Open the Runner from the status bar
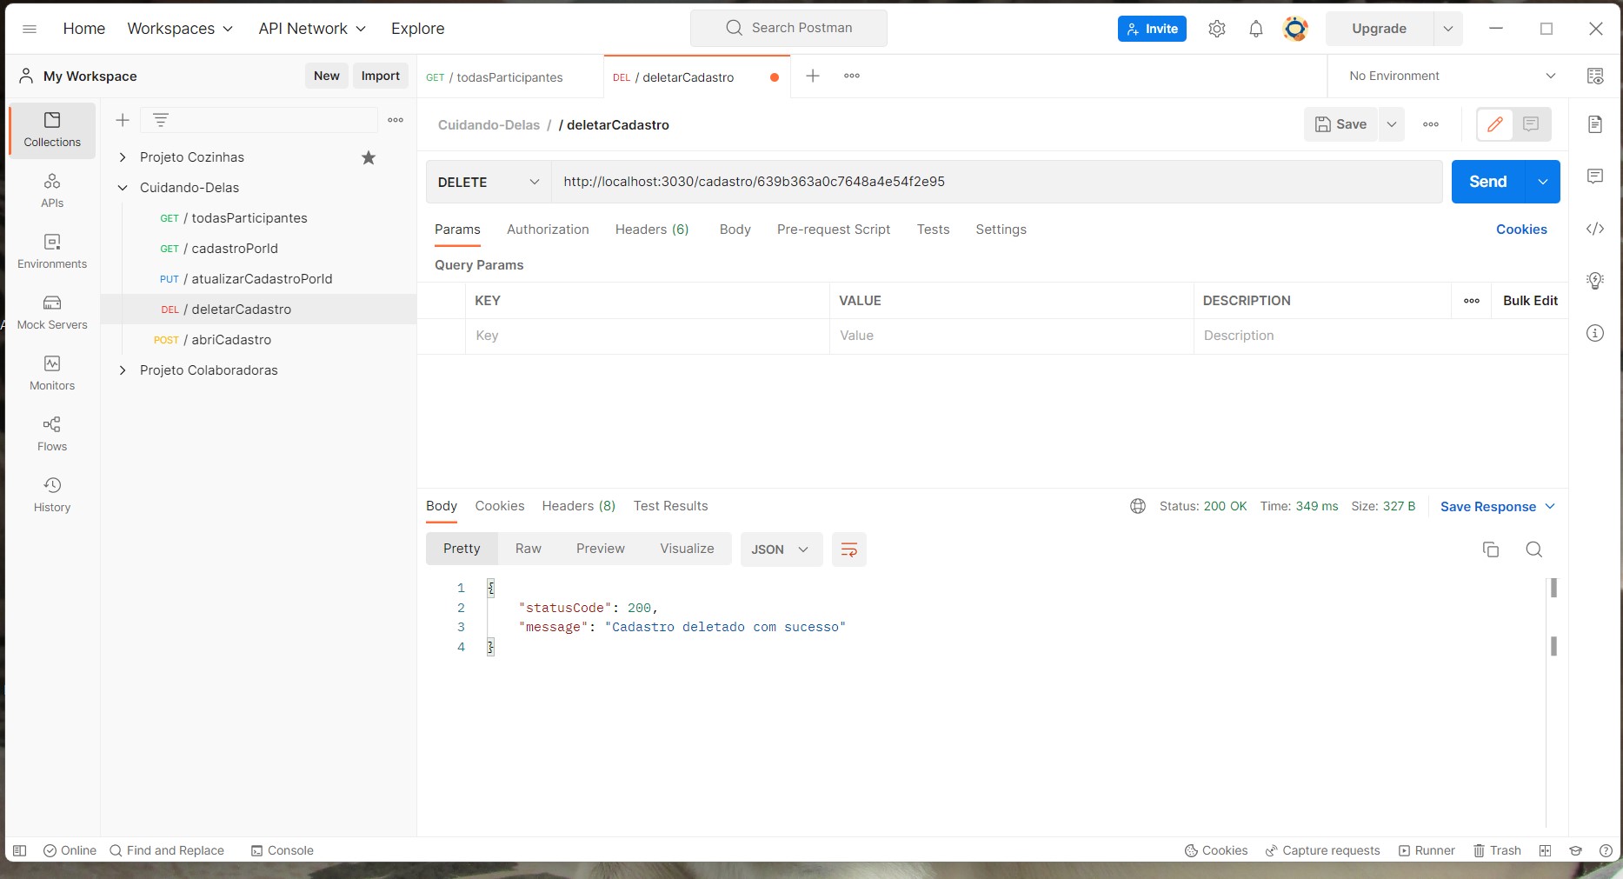1623x879 pixels. point(1427,850)
